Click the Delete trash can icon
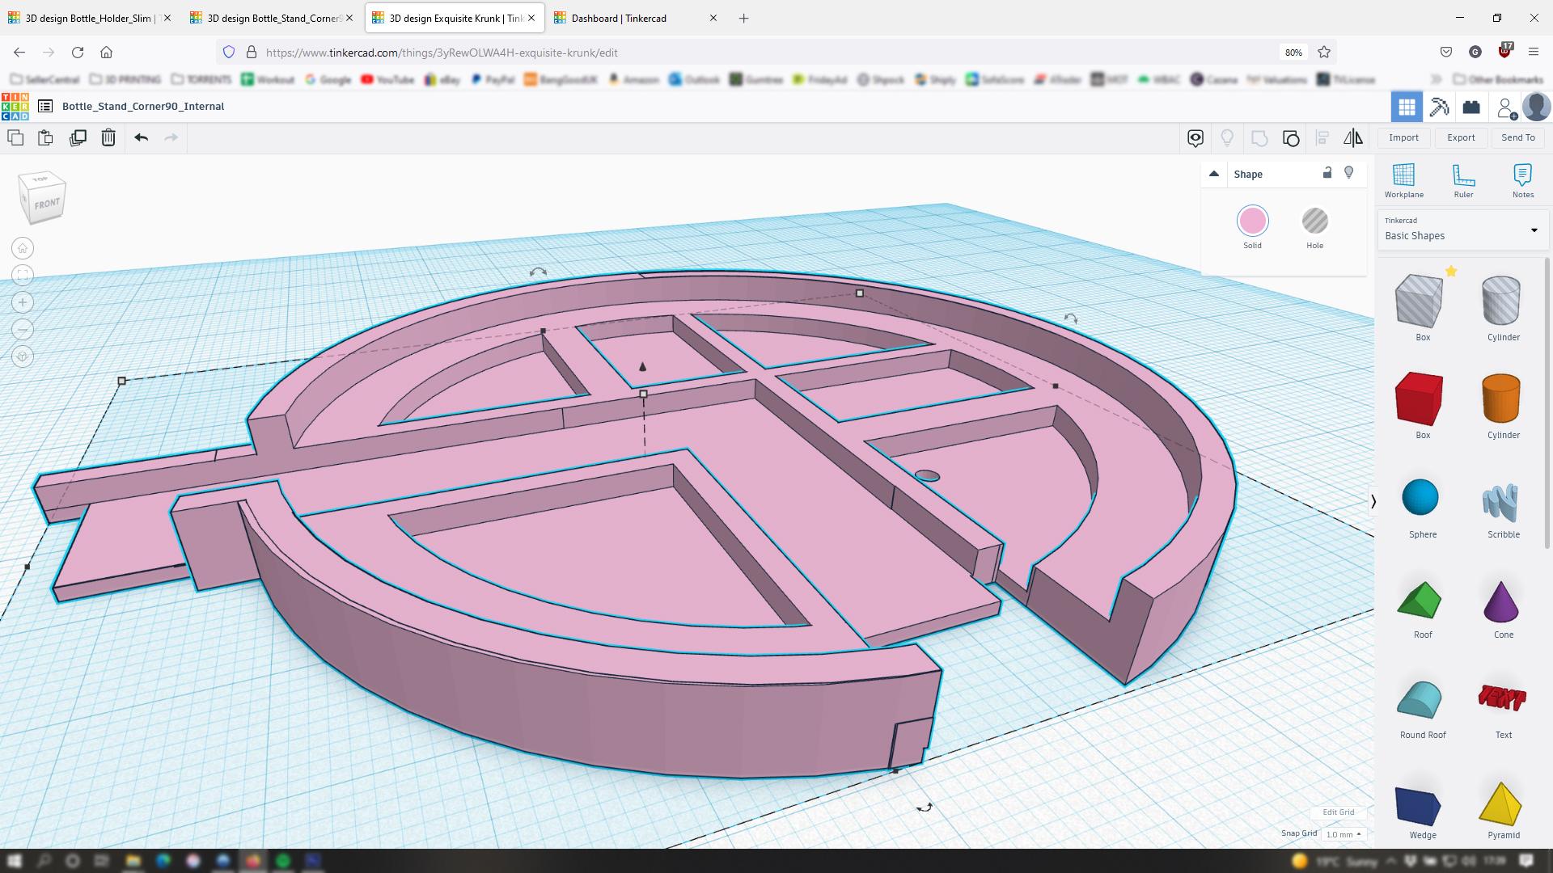Viewport: 1553px width, 873px height. click(108, 137)
